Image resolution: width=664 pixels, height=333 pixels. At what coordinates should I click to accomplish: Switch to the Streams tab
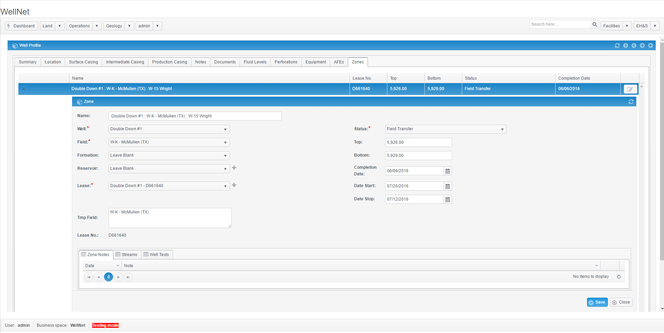pyautogui.click(x=127, y=255)
